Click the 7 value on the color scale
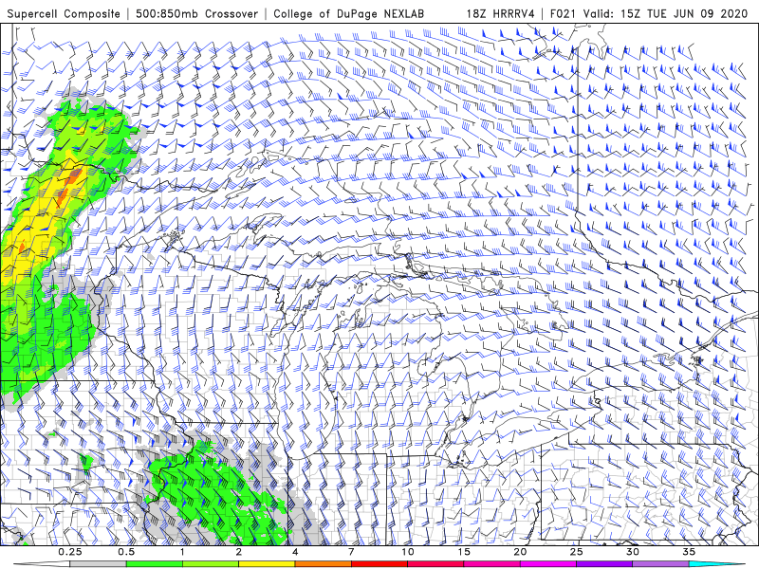 (351, 552)
